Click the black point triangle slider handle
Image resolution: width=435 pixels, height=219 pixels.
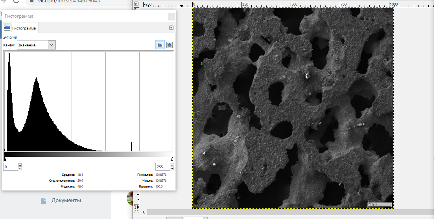pos(5,158)
